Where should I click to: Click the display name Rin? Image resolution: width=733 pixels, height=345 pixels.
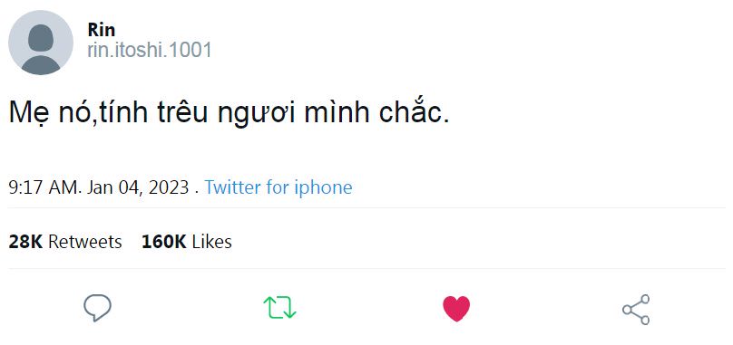coord(101,30)
